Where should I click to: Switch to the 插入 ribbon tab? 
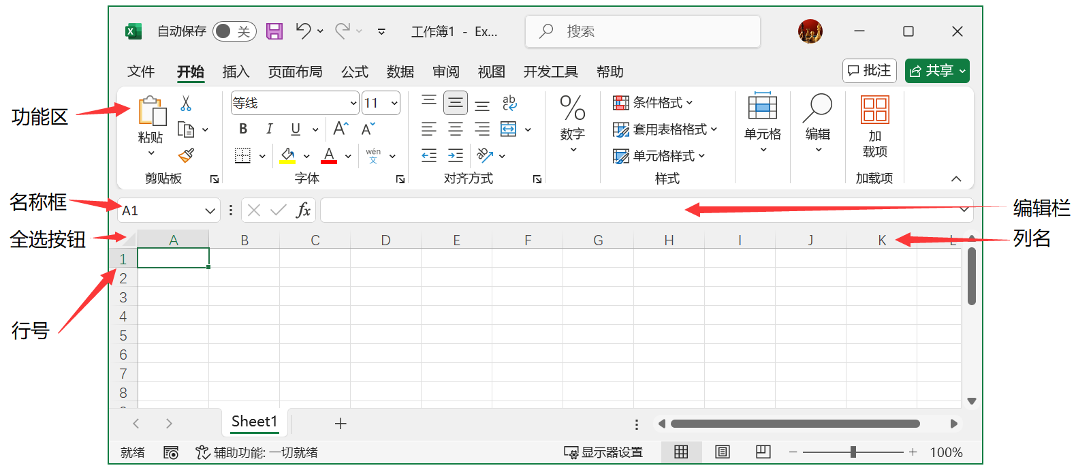click(236, 72)
